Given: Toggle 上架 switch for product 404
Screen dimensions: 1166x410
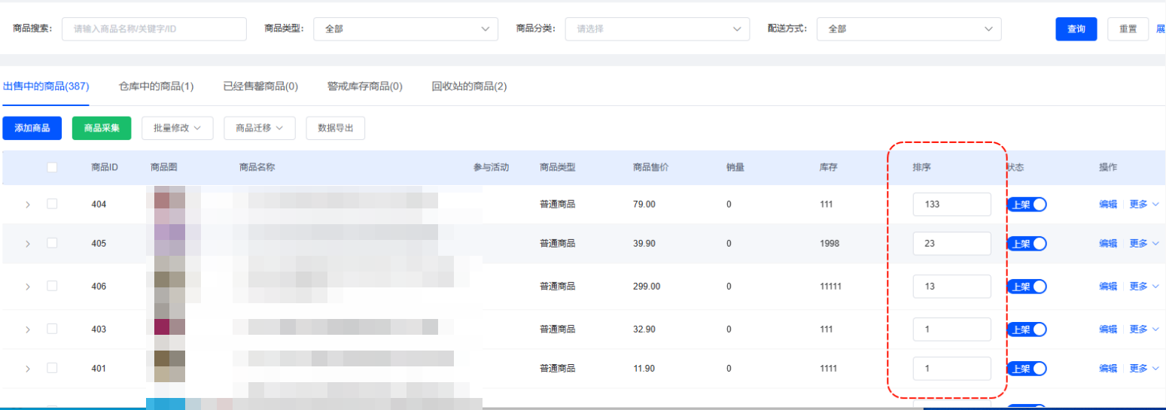Looking at the screenshot, I should (x=1027, y=204).
